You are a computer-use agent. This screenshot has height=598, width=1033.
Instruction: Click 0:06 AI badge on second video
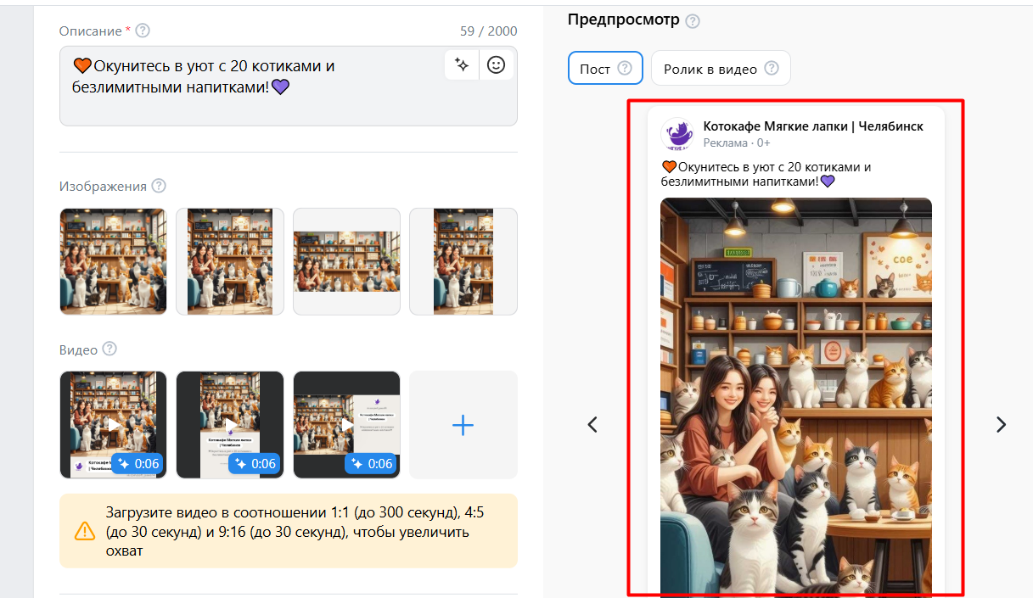pyautogui.click(x=254, y=463)
